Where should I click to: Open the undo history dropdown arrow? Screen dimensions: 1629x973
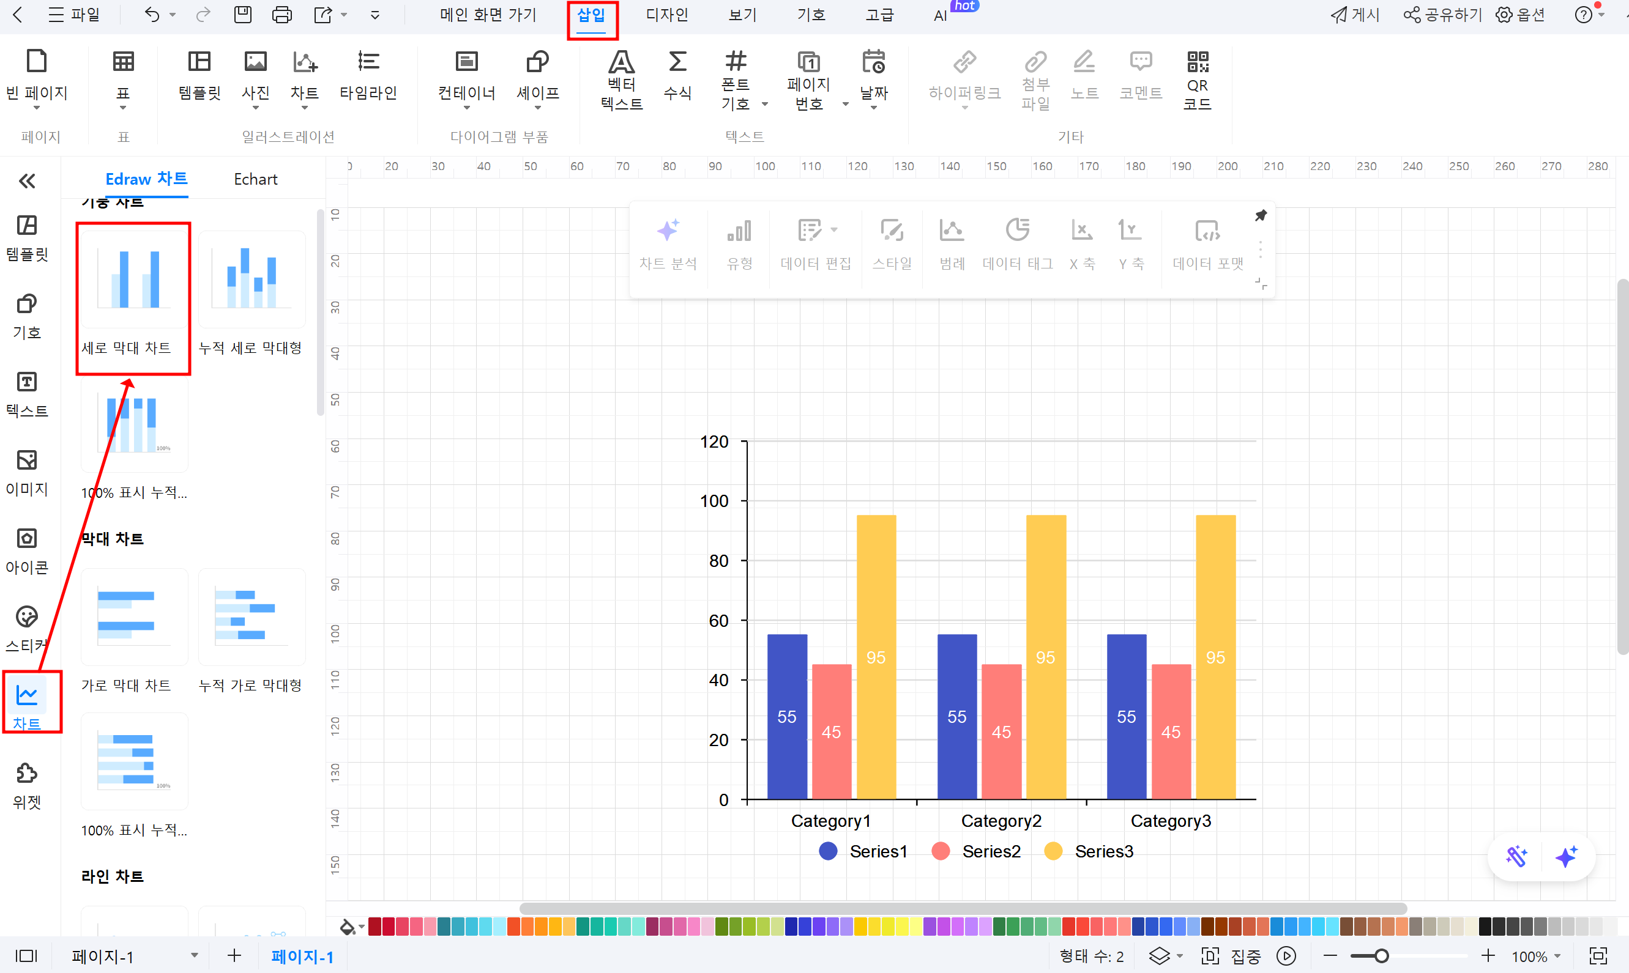[x=173, y=15]
